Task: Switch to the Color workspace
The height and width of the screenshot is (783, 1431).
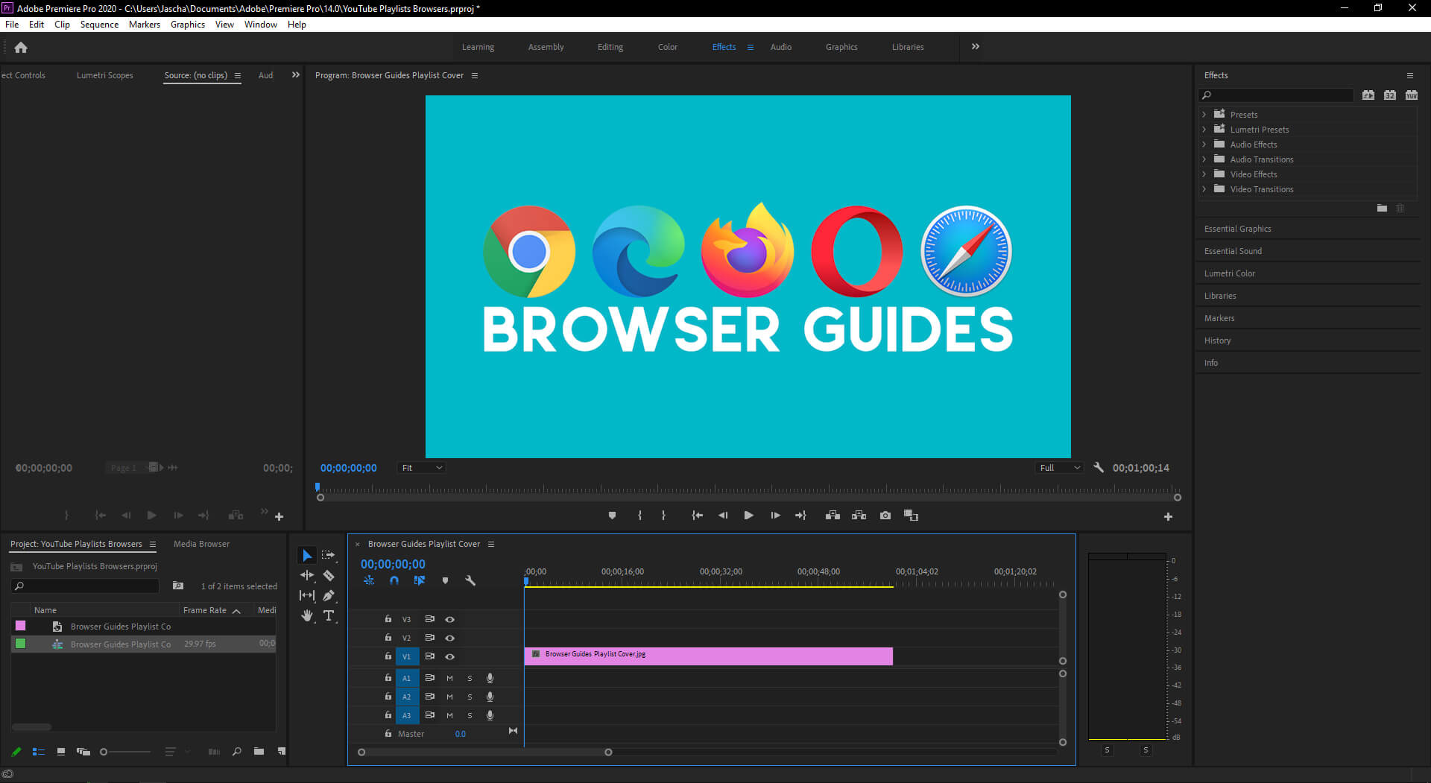Action: pyautogui.click(x=667, y=47)
